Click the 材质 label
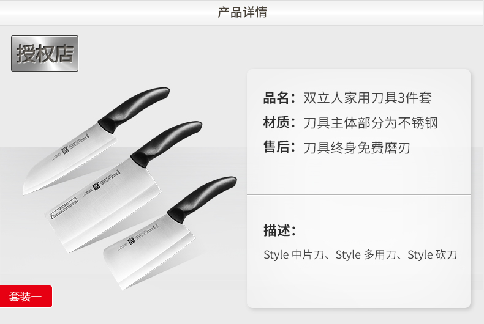The width and height of the screenshot is (484, 324). (279, 123)
